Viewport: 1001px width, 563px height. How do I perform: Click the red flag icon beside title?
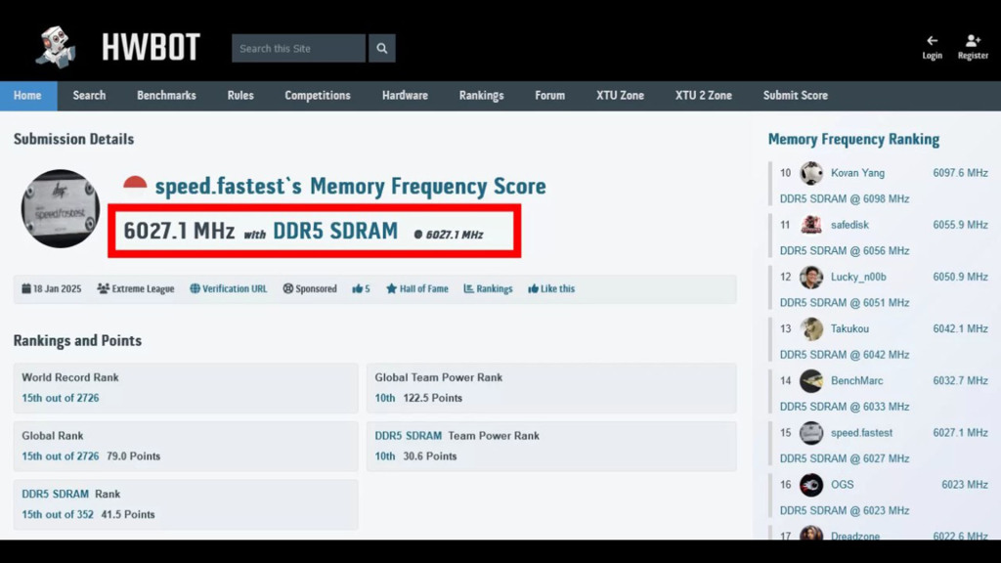point(135,183)
